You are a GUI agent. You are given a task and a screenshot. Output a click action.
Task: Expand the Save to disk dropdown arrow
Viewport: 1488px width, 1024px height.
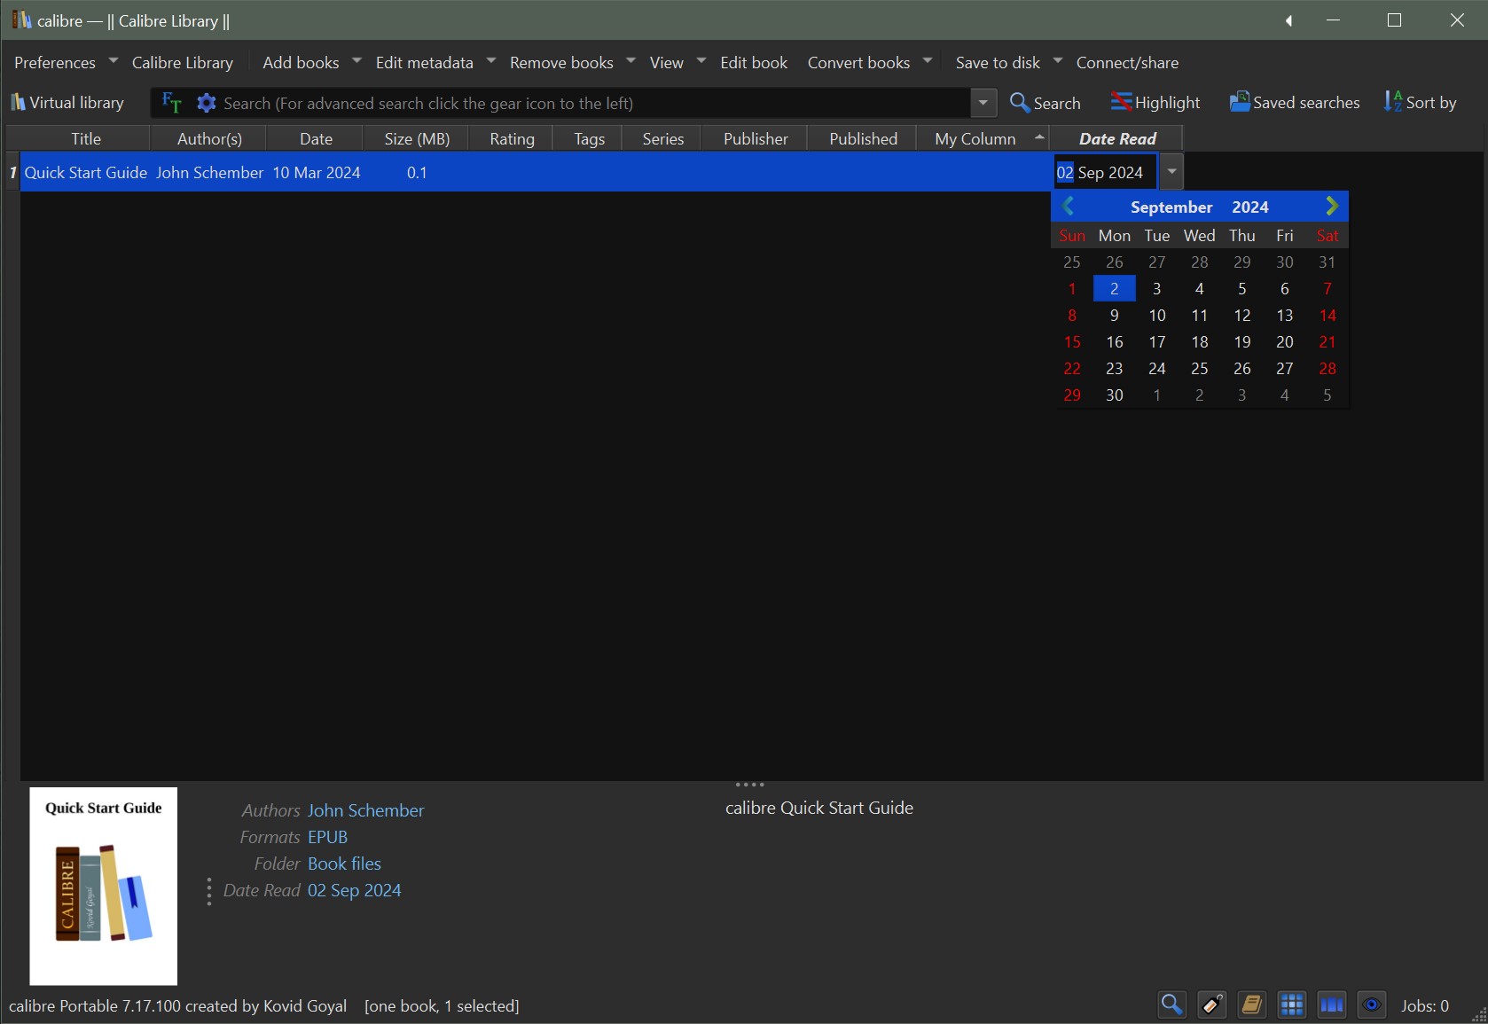pyautogui.click(x=1057, y=61)
